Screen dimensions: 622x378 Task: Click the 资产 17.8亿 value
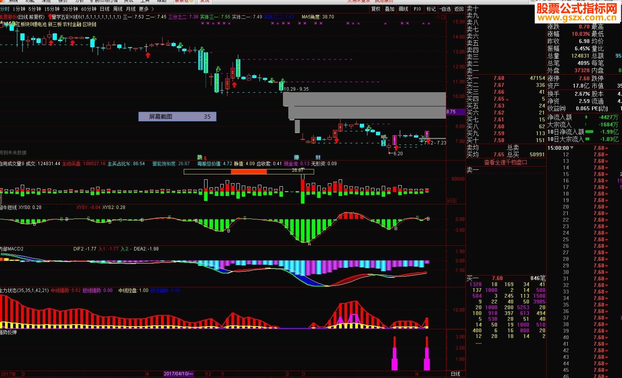tap(581, 86)
